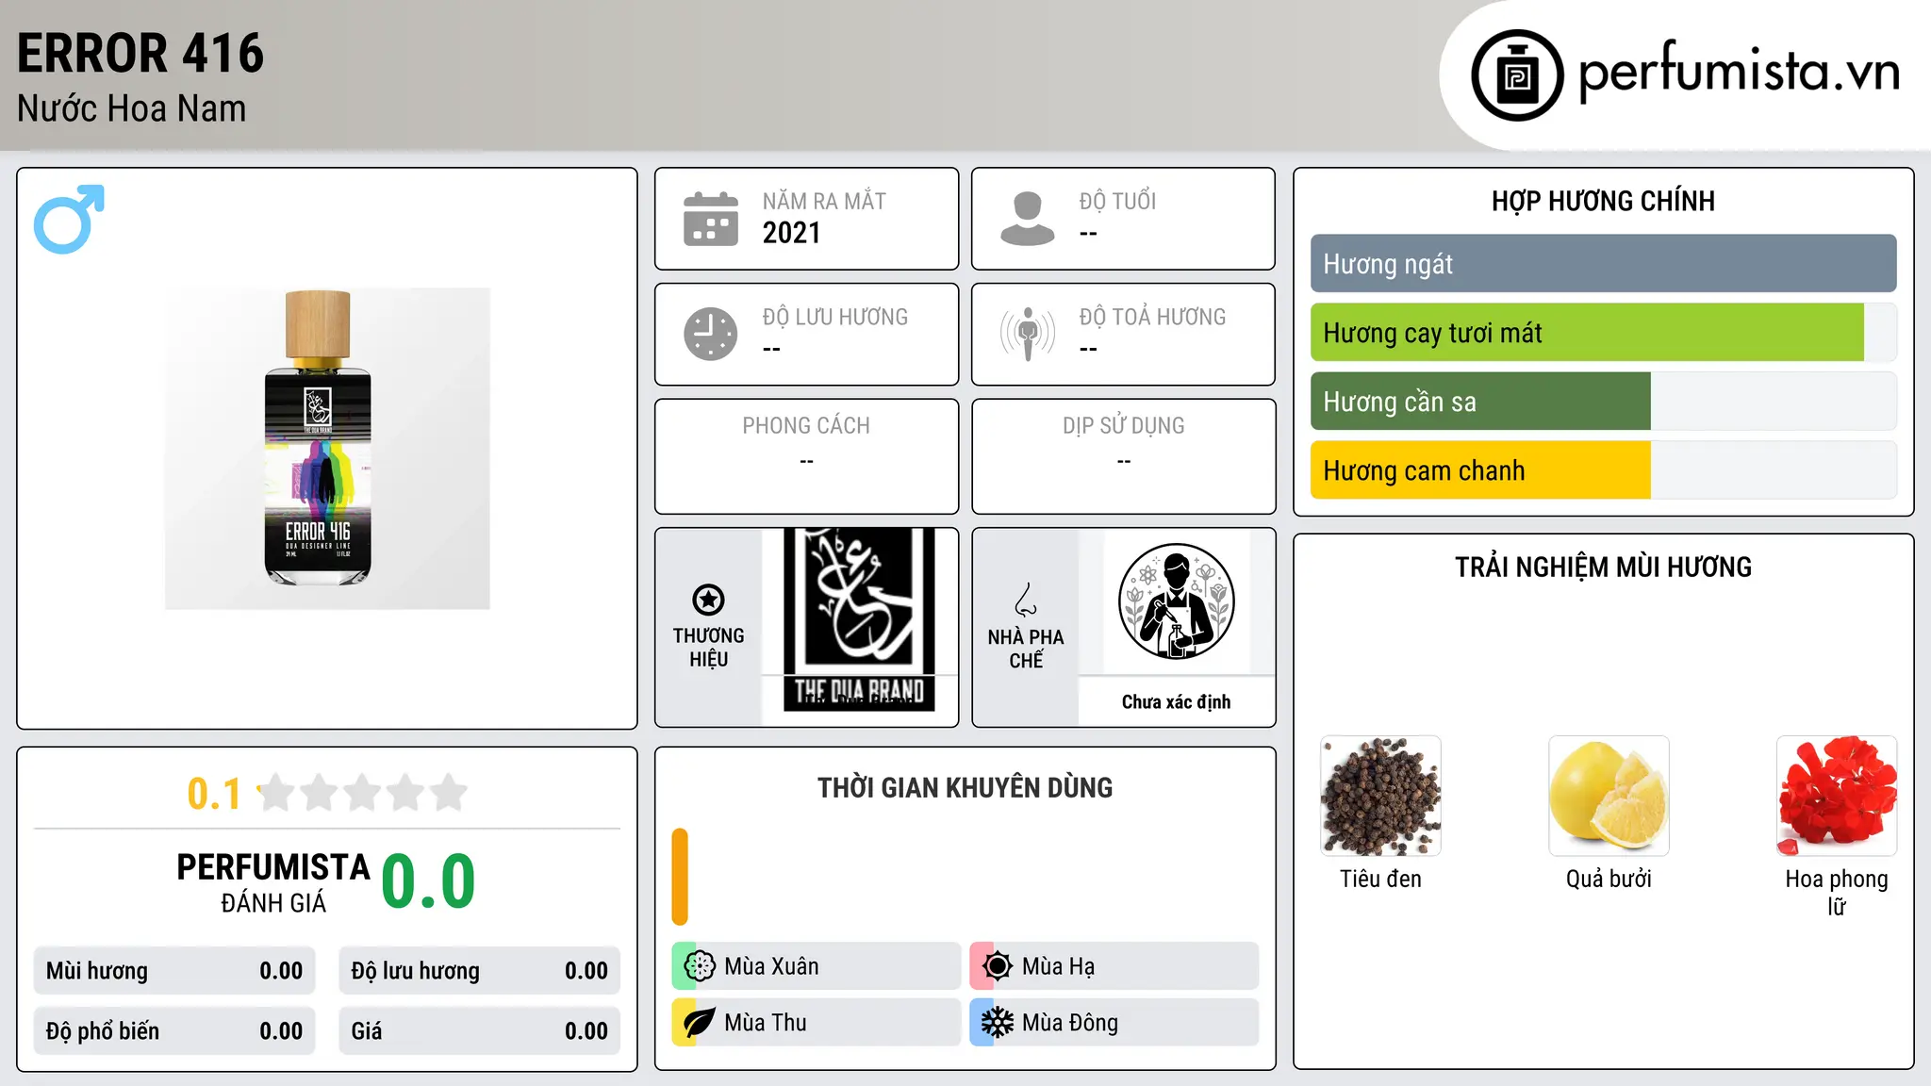Screen dimensions: 1931x1086
Task: Click the ERROR 416 title text
Action: [140, 53]
